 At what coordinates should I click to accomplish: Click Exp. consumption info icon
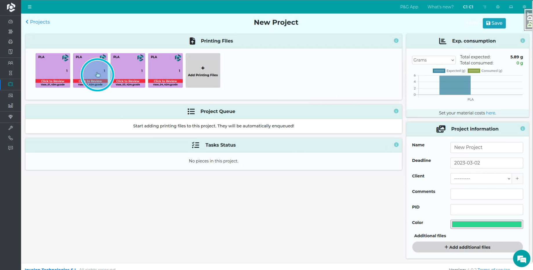[x=523, y=41]
